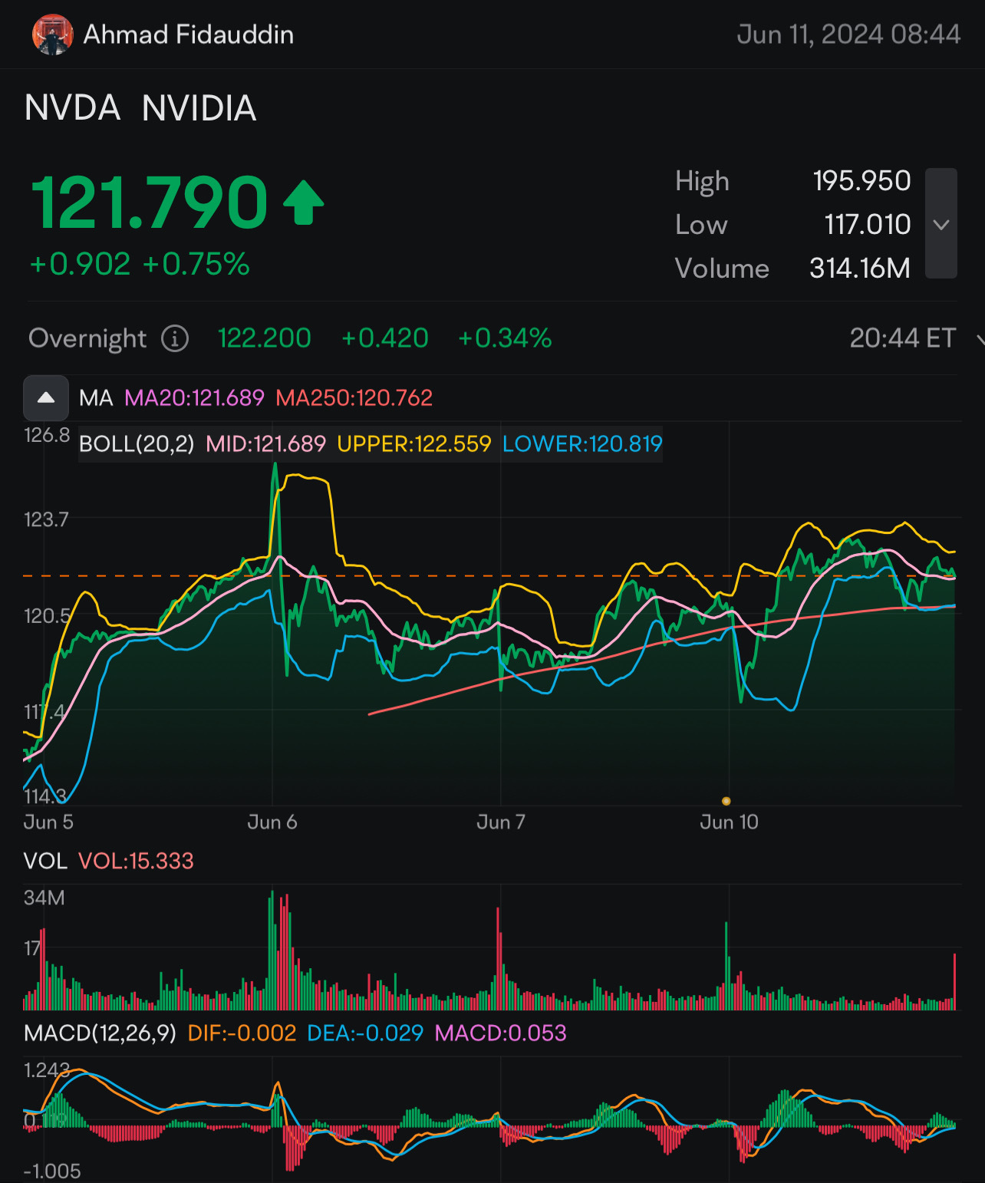Tap the Ahmad Fidauddin username

tap(189, 35)
